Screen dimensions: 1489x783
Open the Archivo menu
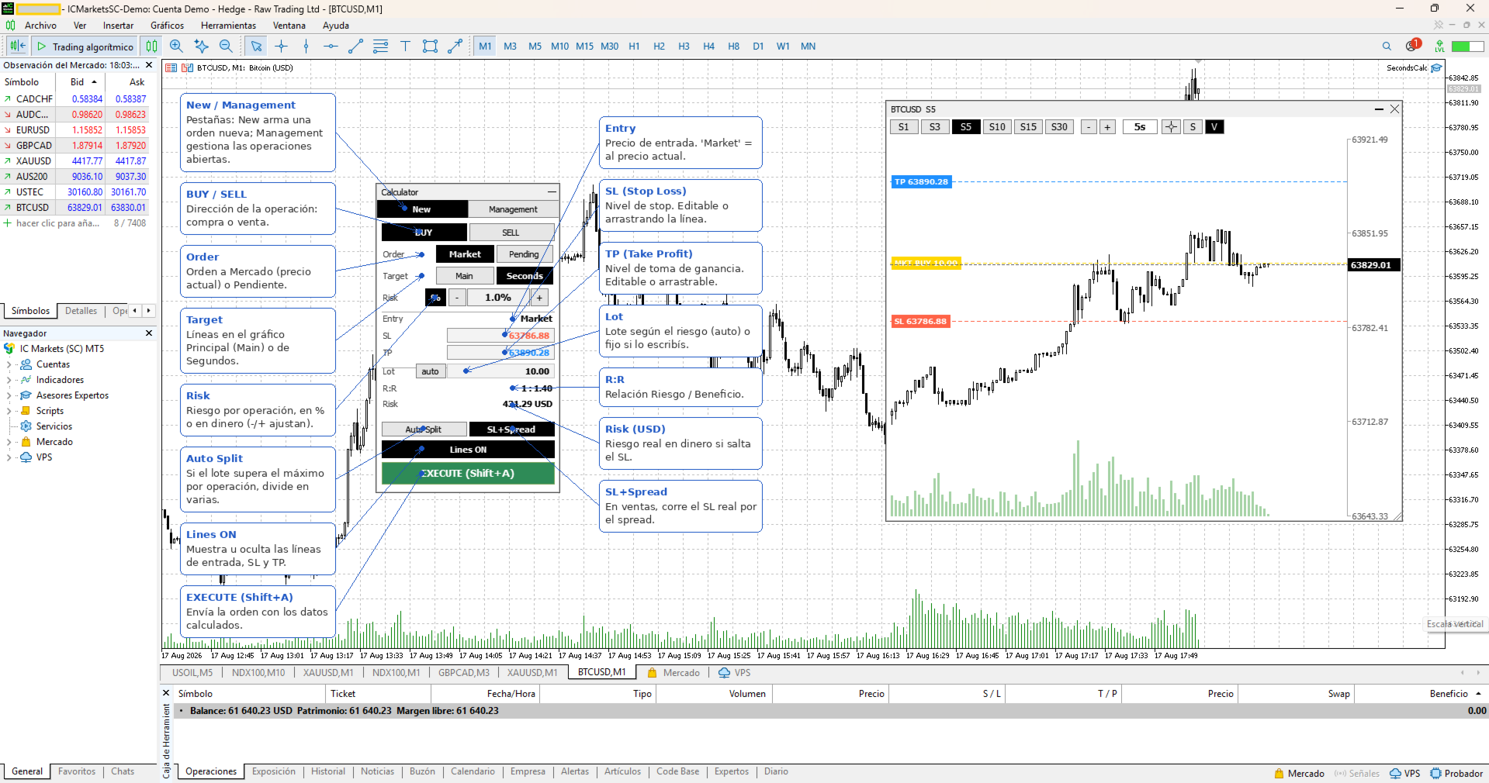40,26
